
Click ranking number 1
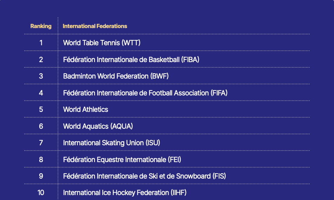click(41, 43)
